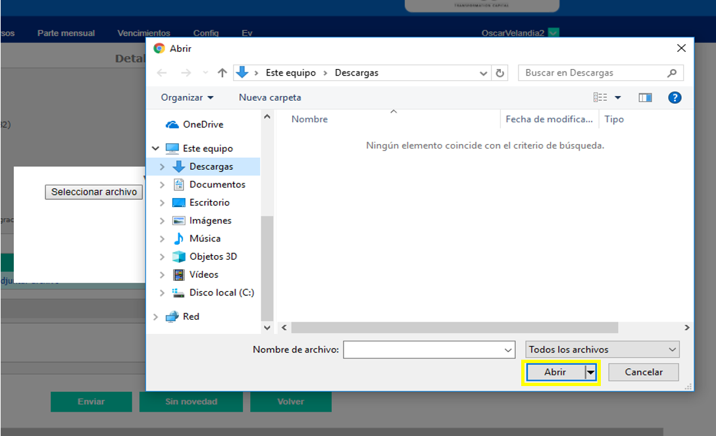Click the search magnifier icon
The width and height of the screenshot is (716, 436).
tap(672, 73)
